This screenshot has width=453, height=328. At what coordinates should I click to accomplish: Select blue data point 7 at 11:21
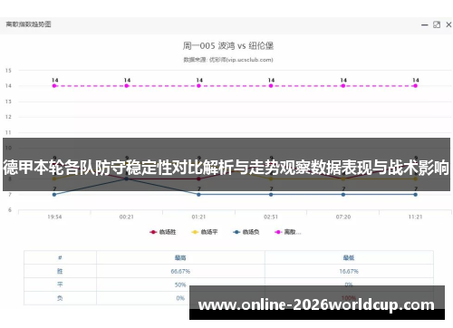(x=416, y=195)
